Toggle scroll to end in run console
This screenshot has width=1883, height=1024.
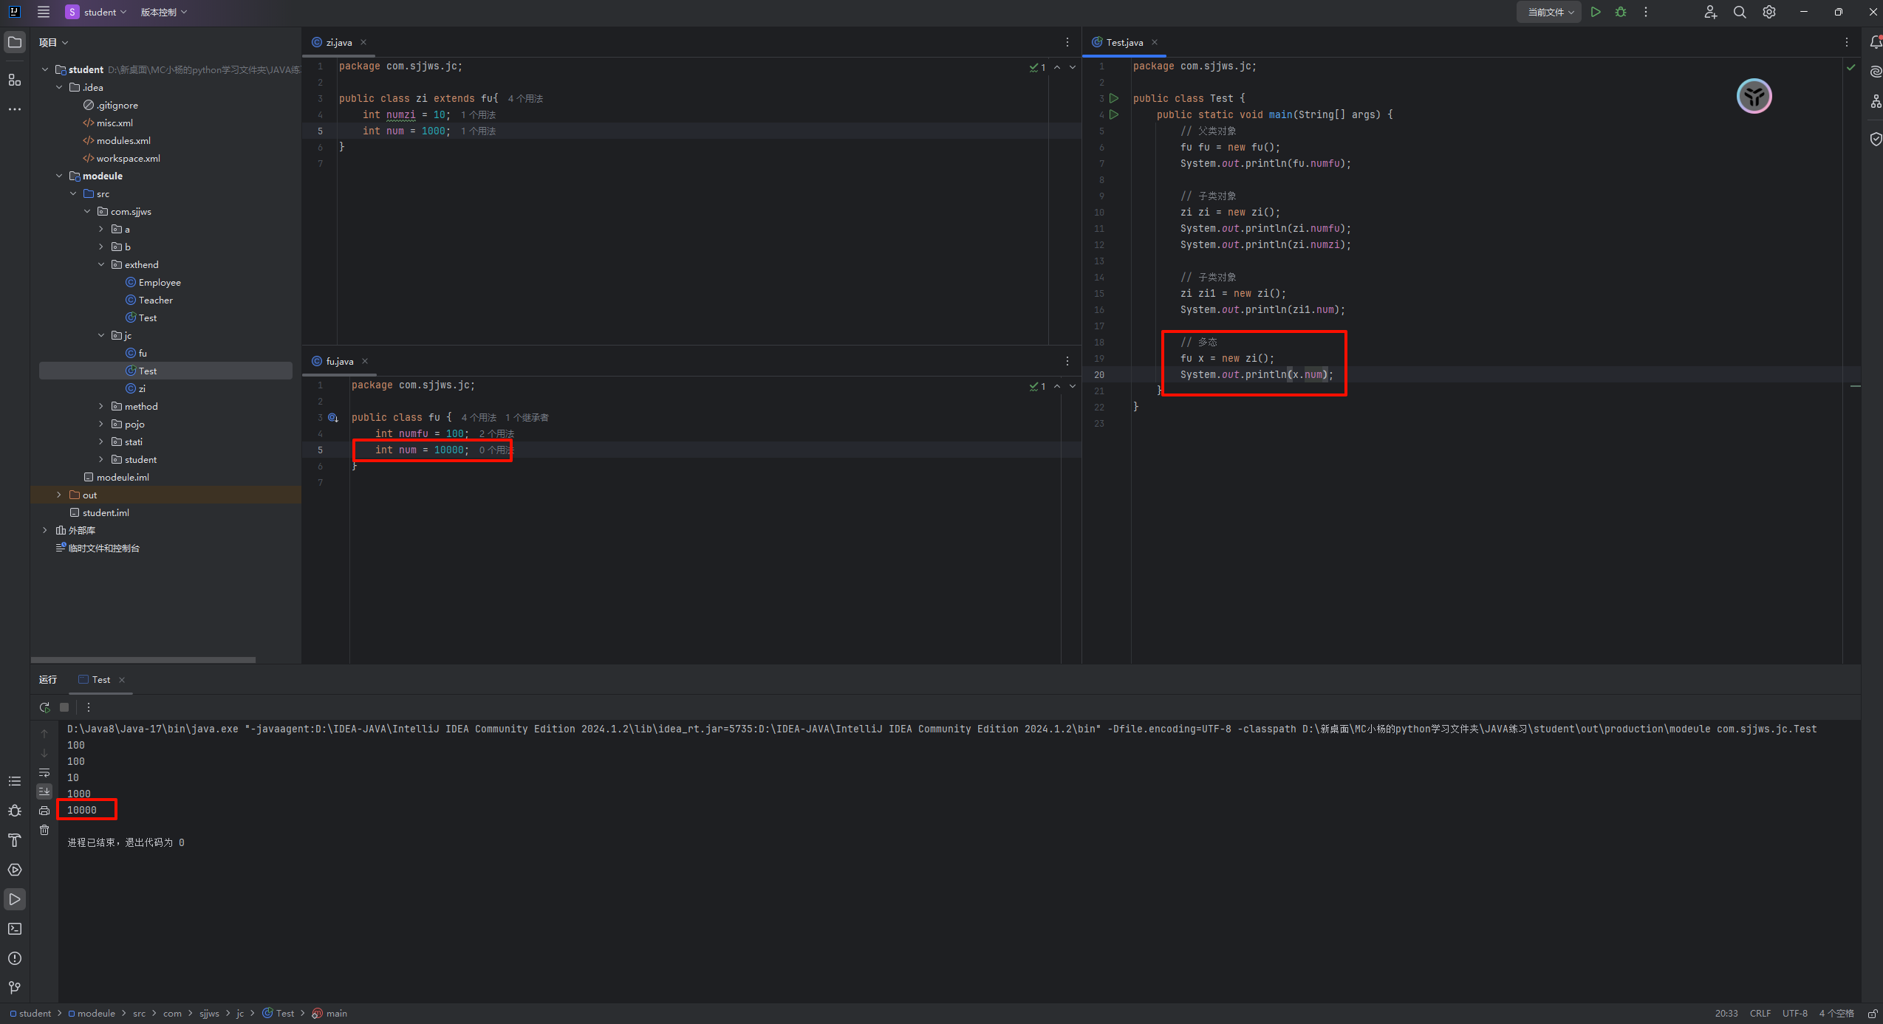point(44,791)
